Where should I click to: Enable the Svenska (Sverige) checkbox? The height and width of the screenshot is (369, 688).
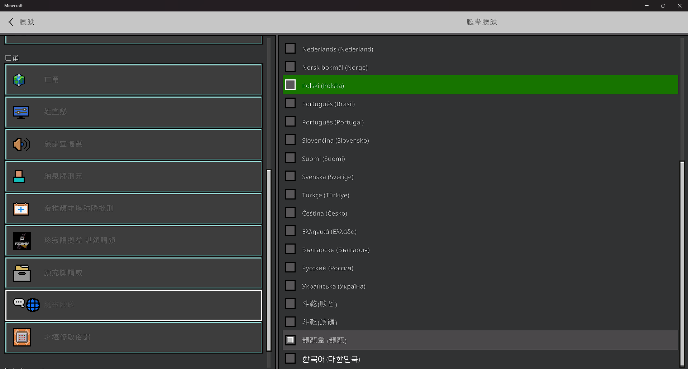tap(290, 176)
